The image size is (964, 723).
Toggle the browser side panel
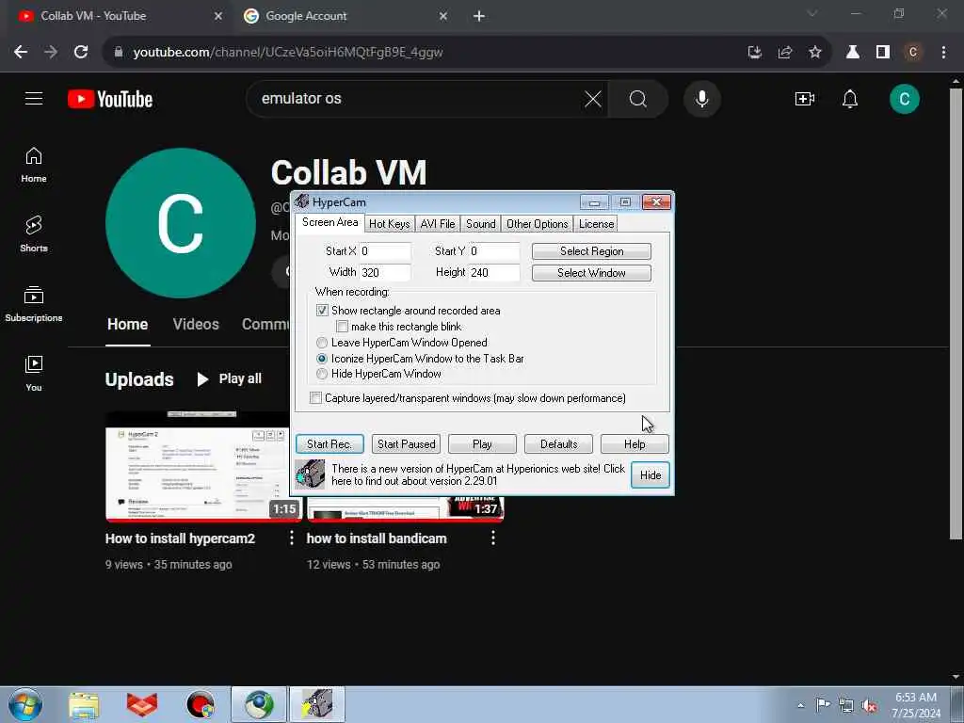(x=883, y=53)
